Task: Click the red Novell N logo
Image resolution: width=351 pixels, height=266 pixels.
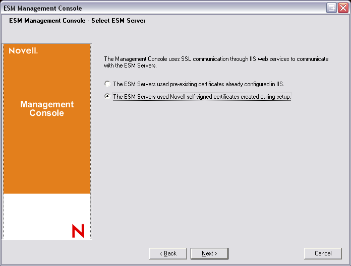Action: tap(78, 231)
